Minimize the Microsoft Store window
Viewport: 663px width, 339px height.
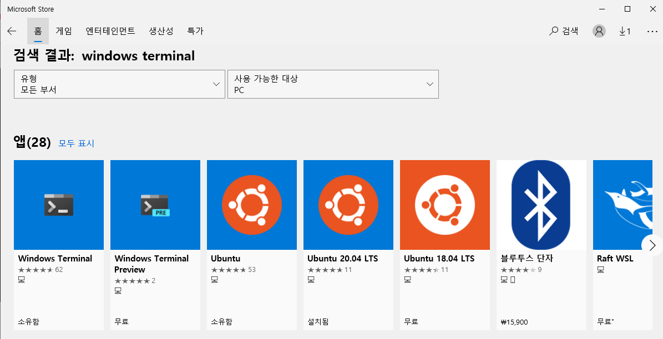603,9
